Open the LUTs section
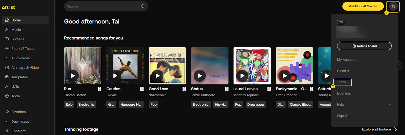 click(15, 86)
